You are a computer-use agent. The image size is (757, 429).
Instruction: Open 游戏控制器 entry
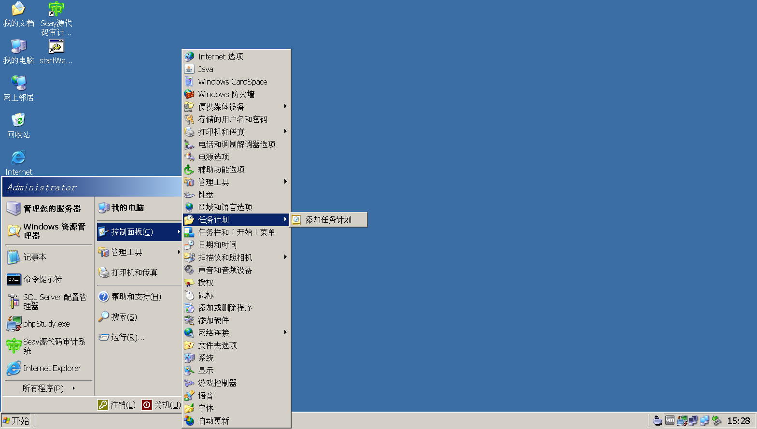237,383
